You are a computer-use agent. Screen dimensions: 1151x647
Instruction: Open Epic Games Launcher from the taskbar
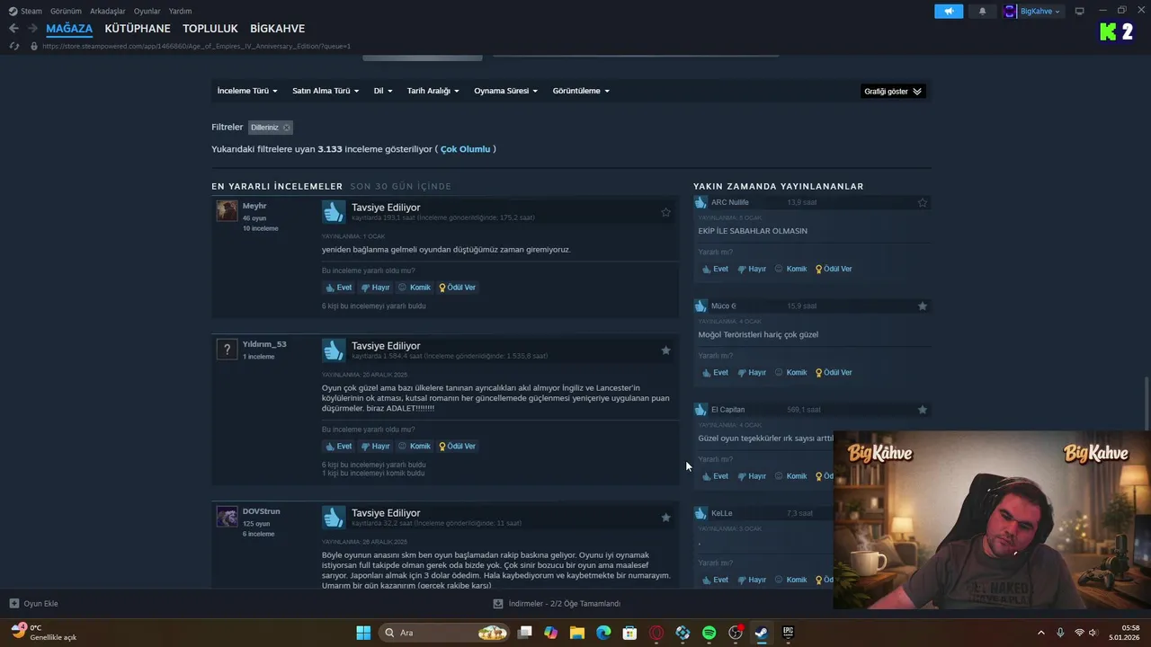(x=788, y=633)
